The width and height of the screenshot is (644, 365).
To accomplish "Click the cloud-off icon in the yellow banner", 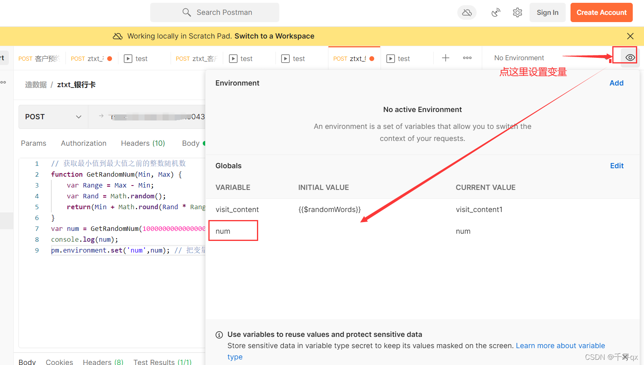I will coord(118,36).
